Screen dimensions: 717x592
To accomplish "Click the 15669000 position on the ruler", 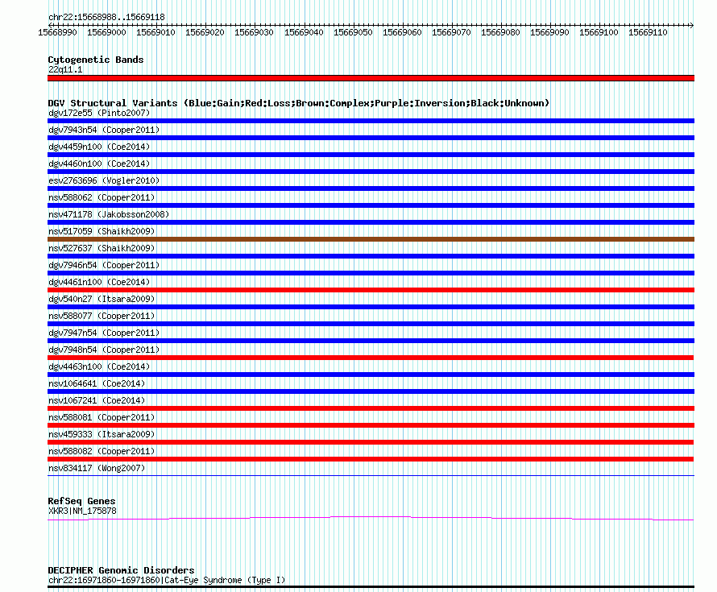I will [106, 32].
